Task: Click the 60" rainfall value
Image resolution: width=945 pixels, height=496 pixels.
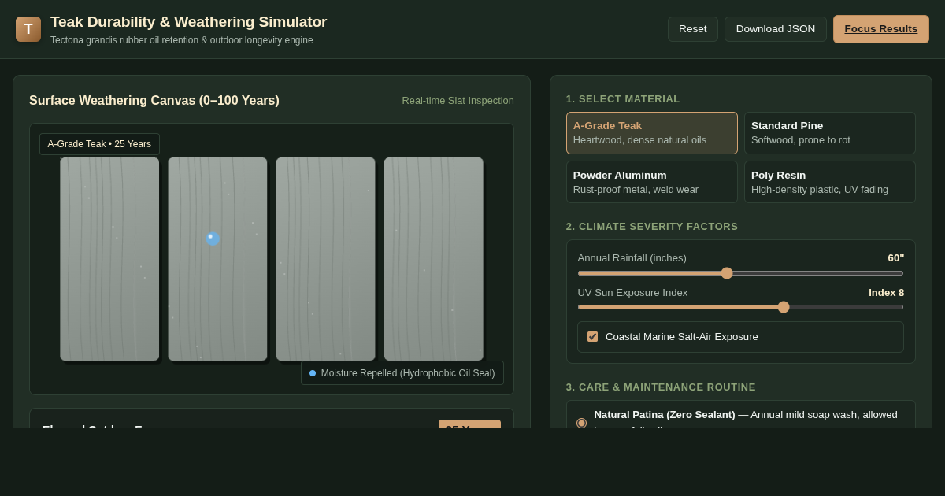Action: [x=896, y=258]
